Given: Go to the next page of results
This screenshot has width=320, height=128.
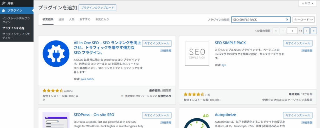Looking at the screenshot, I should 307,31.
